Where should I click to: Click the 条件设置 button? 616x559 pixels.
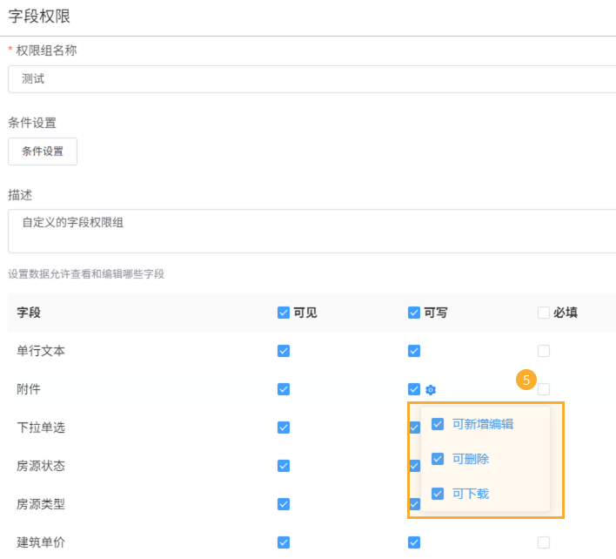click(x=43, y=152)
